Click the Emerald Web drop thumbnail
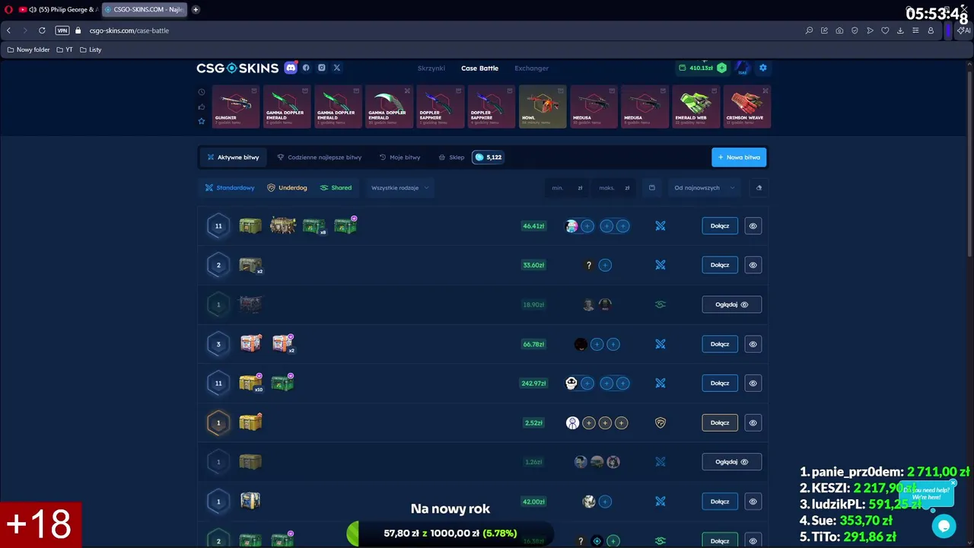The image size is (974, 548). pos(695,107)
